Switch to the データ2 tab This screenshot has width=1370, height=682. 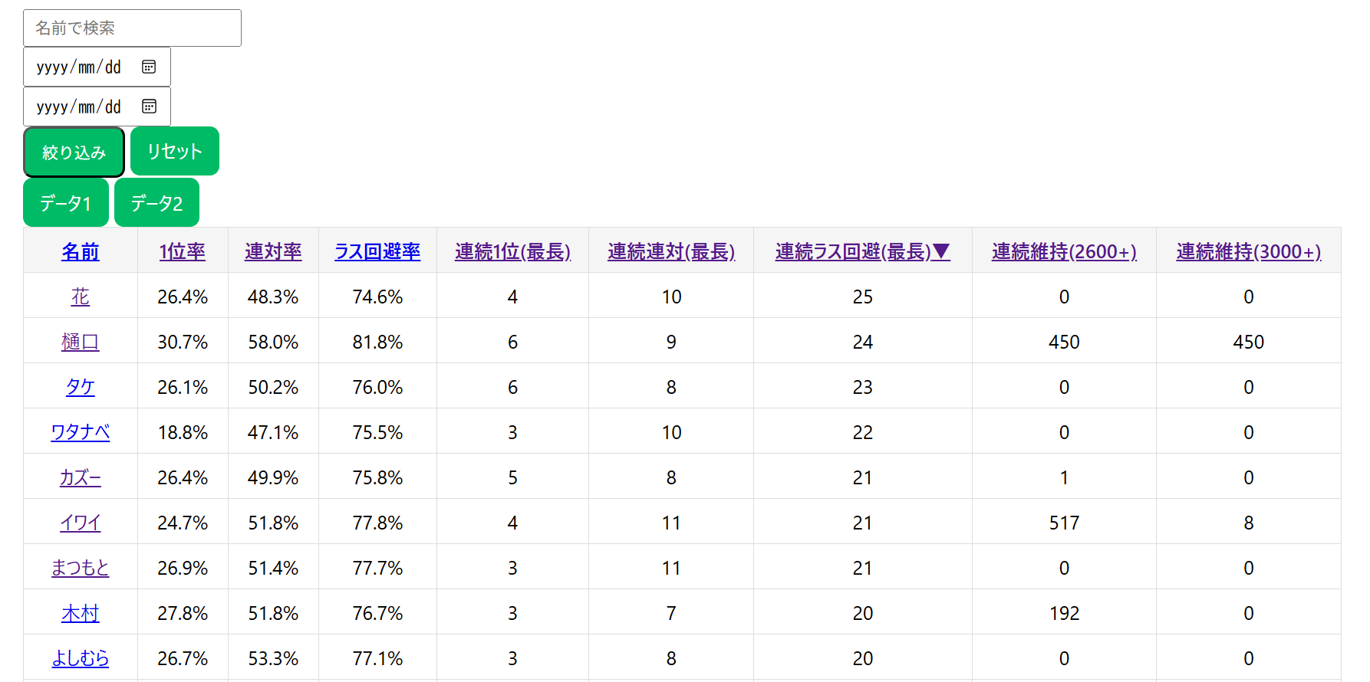tap(156, 203)
